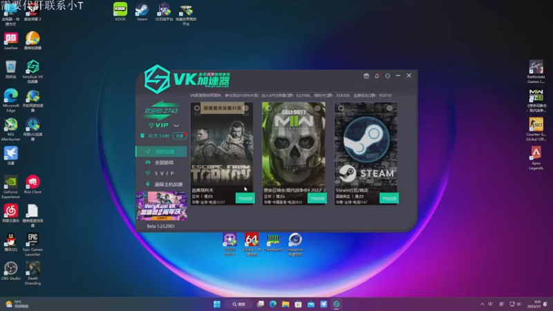
Task: Select the VeryKuai VK加速器 desktop shortcut
Action: (x=32, y=72)
